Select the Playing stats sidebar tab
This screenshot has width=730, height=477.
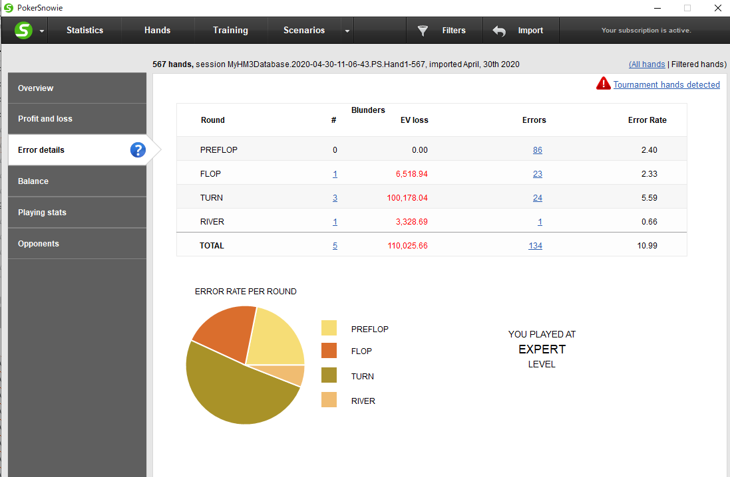pyautogui.click(x=77, y=213)
